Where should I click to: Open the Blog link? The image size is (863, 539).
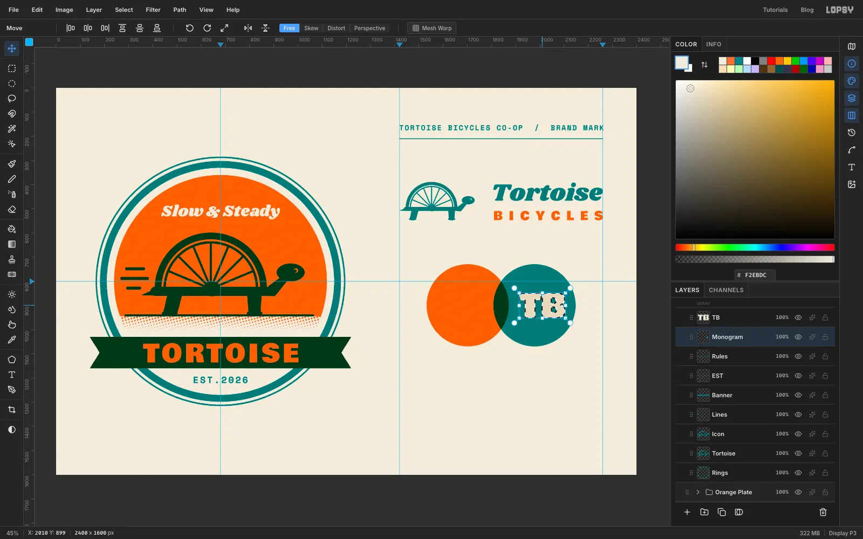point(807,10)
